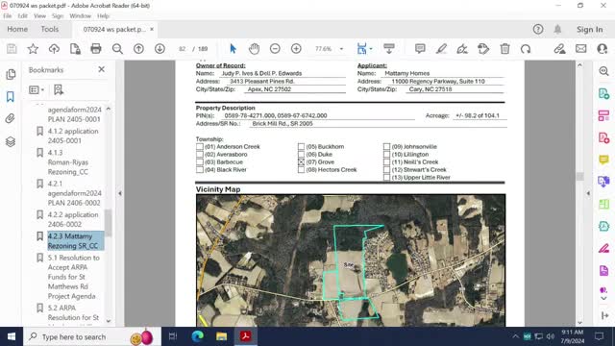The width and height of the screenshot is (615, 346).
Task: Check the Barbecue township box
Action: [x=200, y=162]
